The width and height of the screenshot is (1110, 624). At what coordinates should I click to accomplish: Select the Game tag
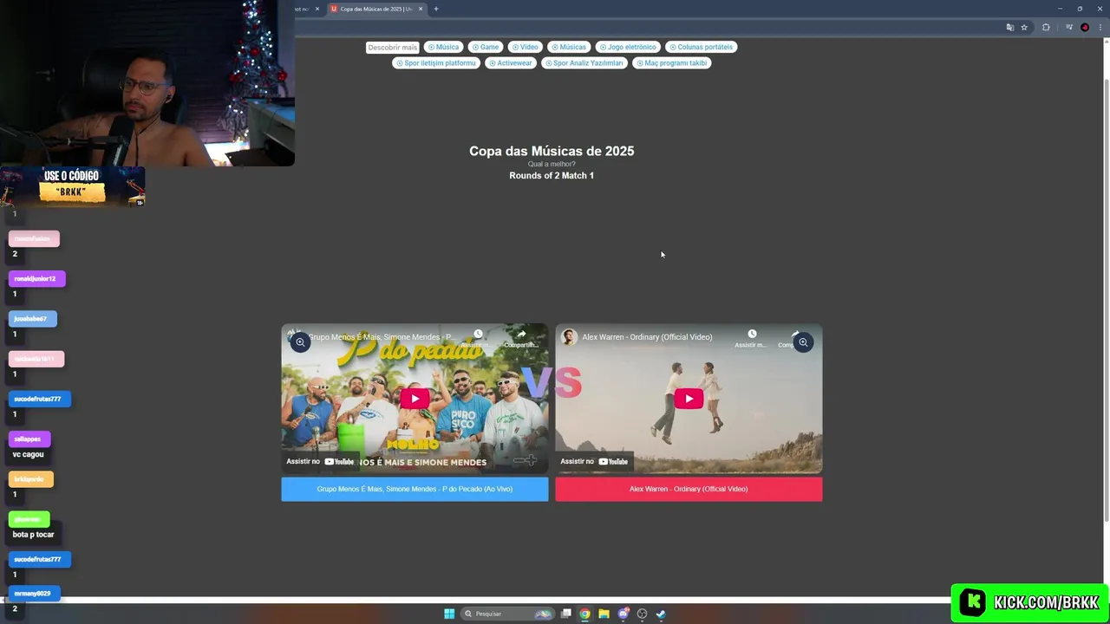[x=486, y=47]
